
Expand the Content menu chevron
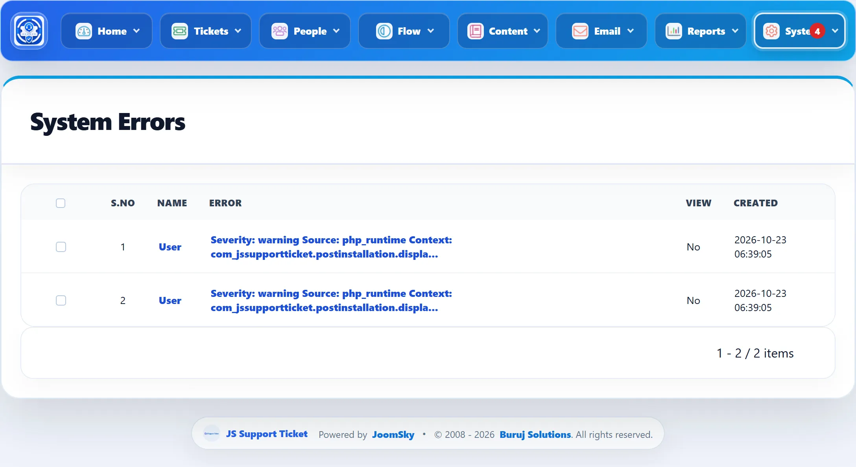pyautogui.click(x=537, y=31)
